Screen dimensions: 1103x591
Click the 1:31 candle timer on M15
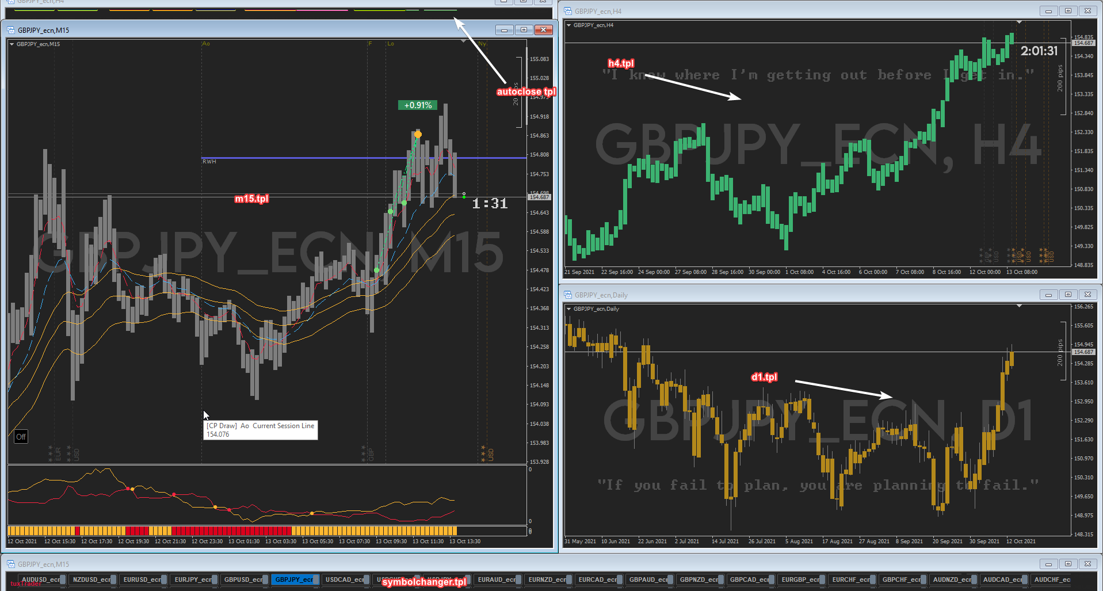pos(490,203)
